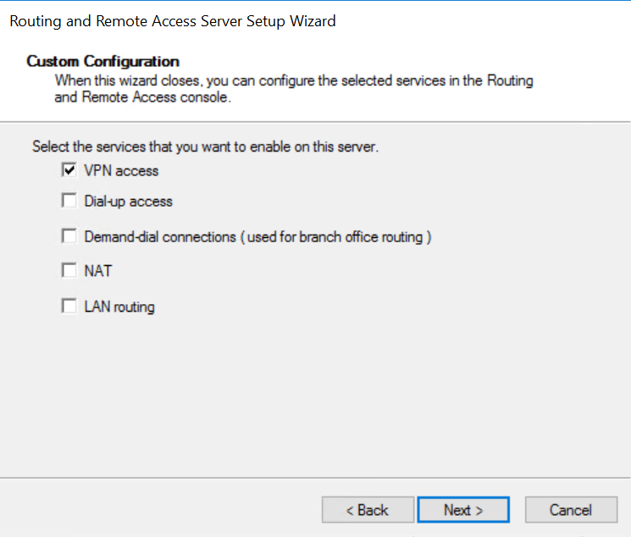Click the 'Routing and Remote Access console' text
Viewport: 631px width, 537px height.
[x=144, y=97]
